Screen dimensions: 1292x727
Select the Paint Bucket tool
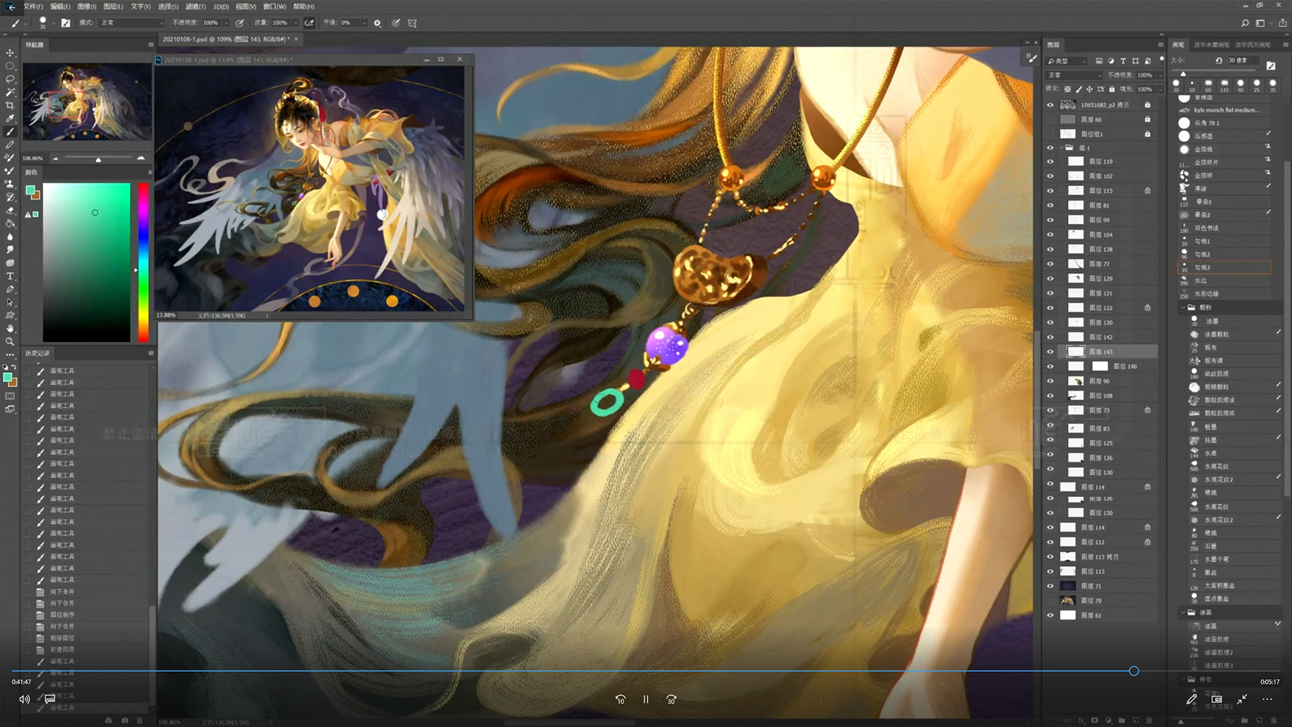tap(10, 223)
